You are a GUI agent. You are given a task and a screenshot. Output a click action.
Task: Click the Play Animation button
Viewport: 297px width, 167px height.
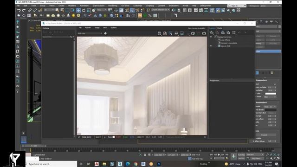click(219, 154)
